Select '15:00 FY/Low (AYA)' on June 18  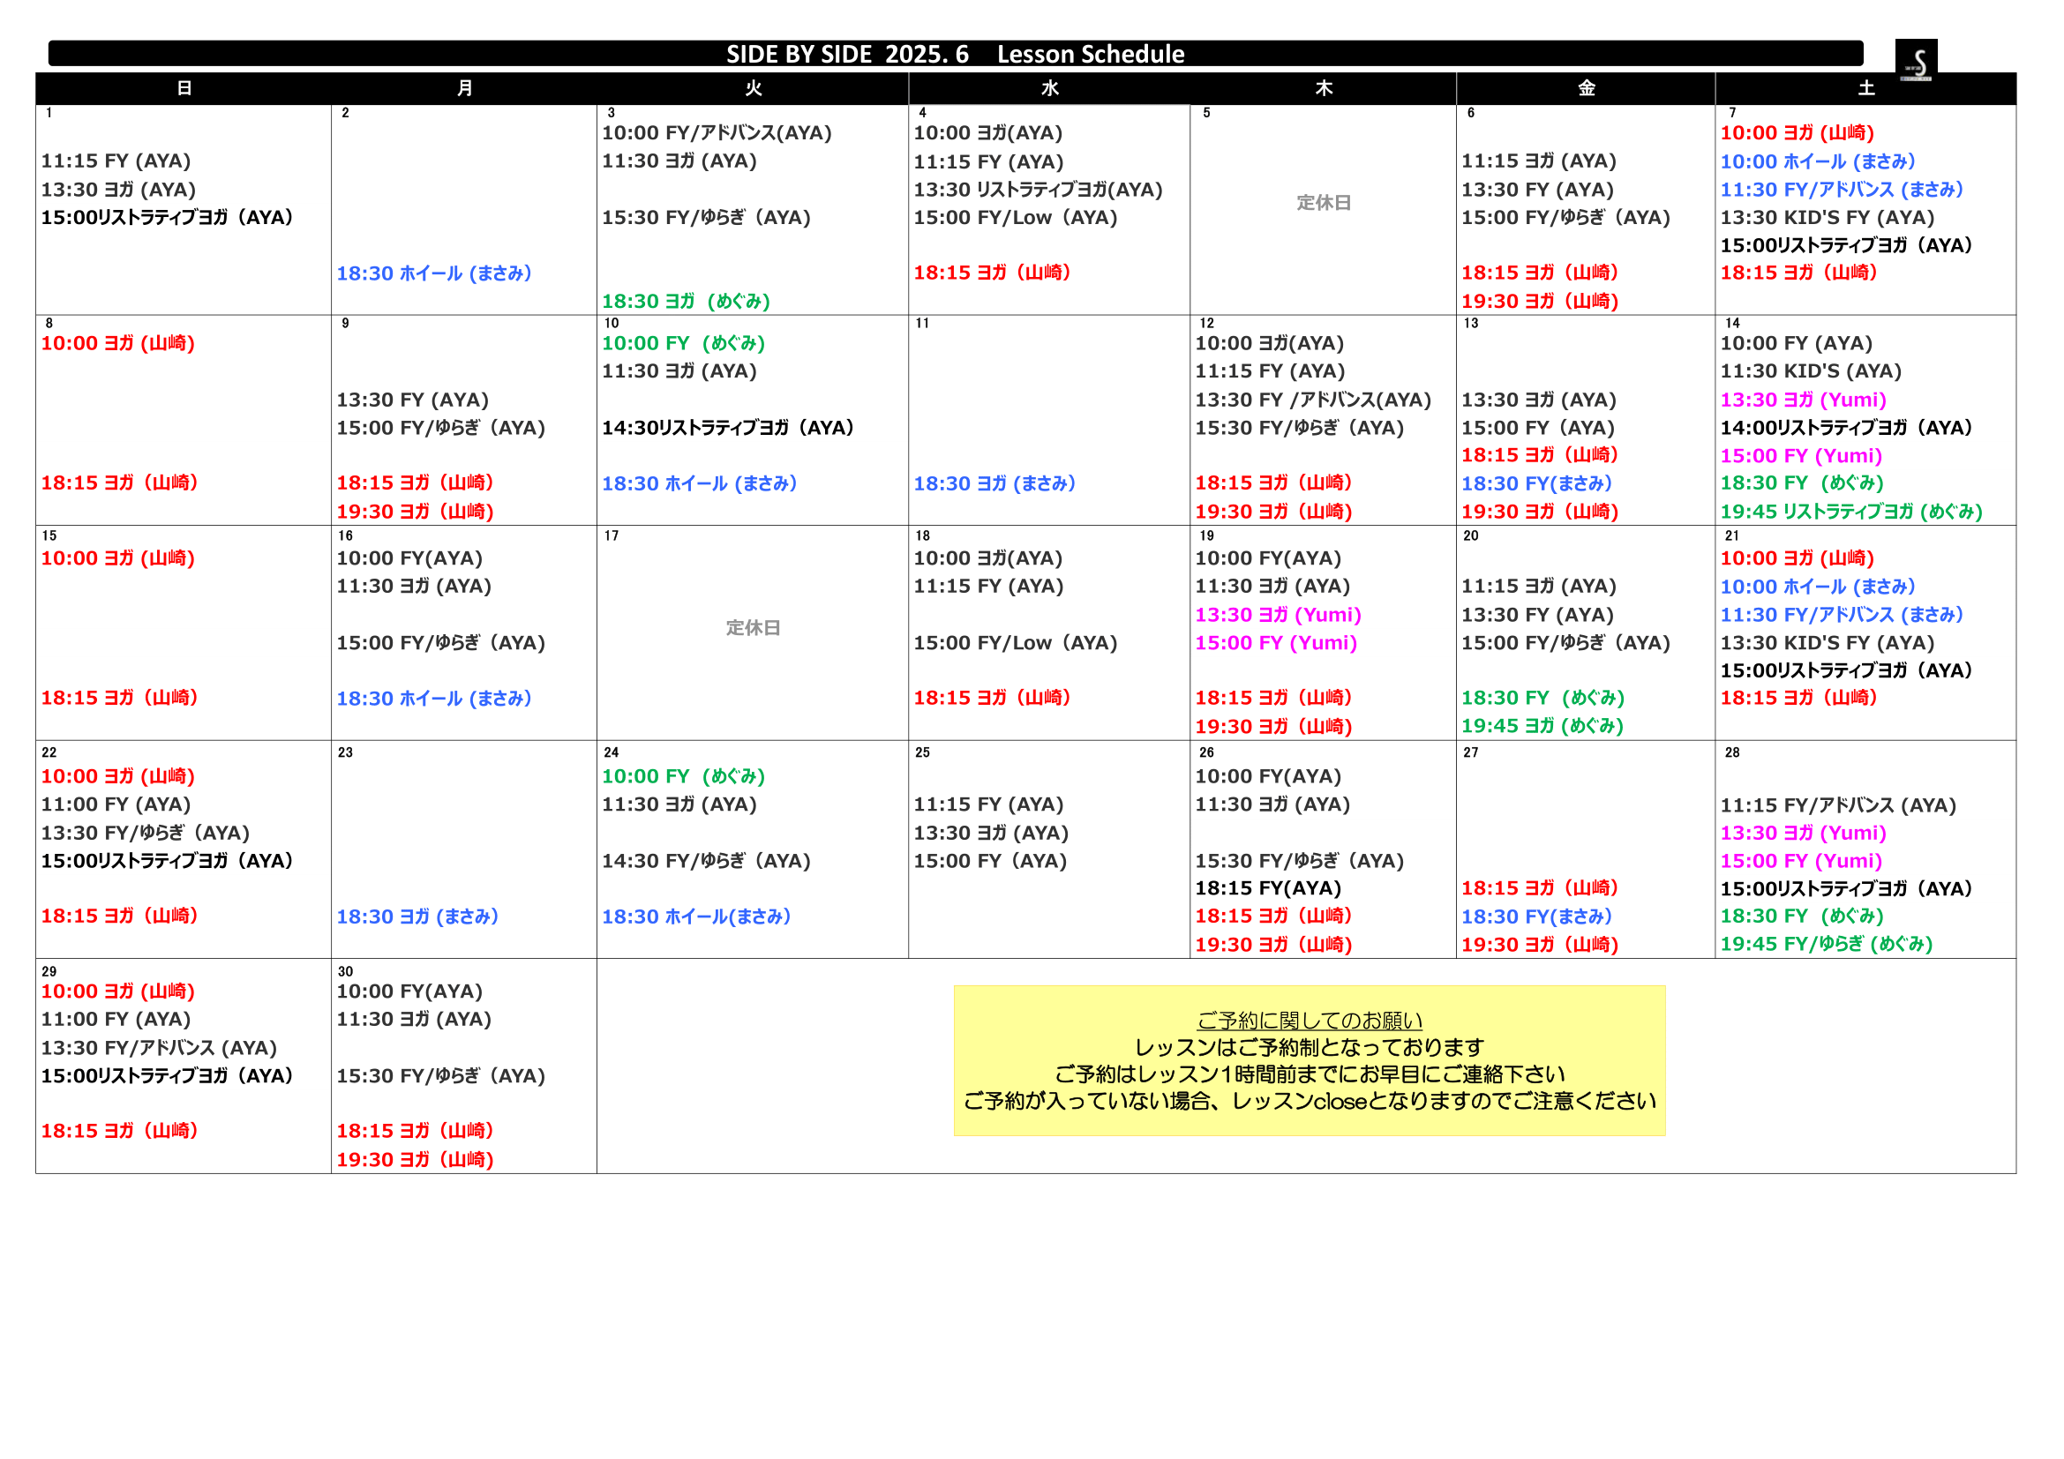pyautogui.click(x=1016, y=642)
